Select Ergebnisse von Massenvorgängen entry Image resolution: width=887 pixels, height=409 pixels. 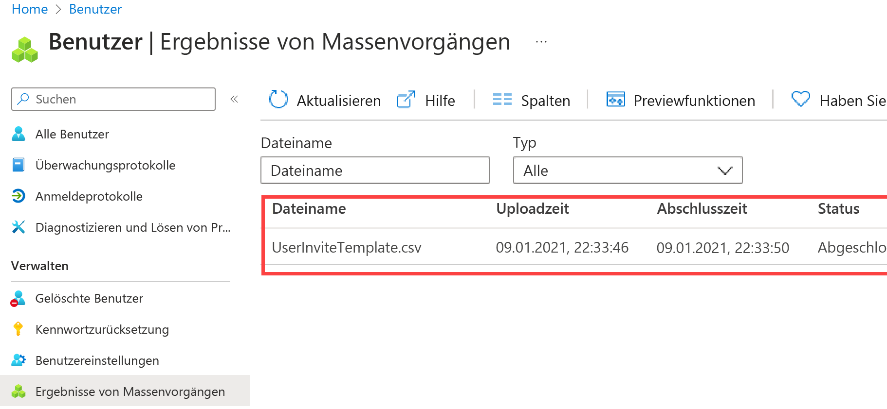[x=125, y=391]
